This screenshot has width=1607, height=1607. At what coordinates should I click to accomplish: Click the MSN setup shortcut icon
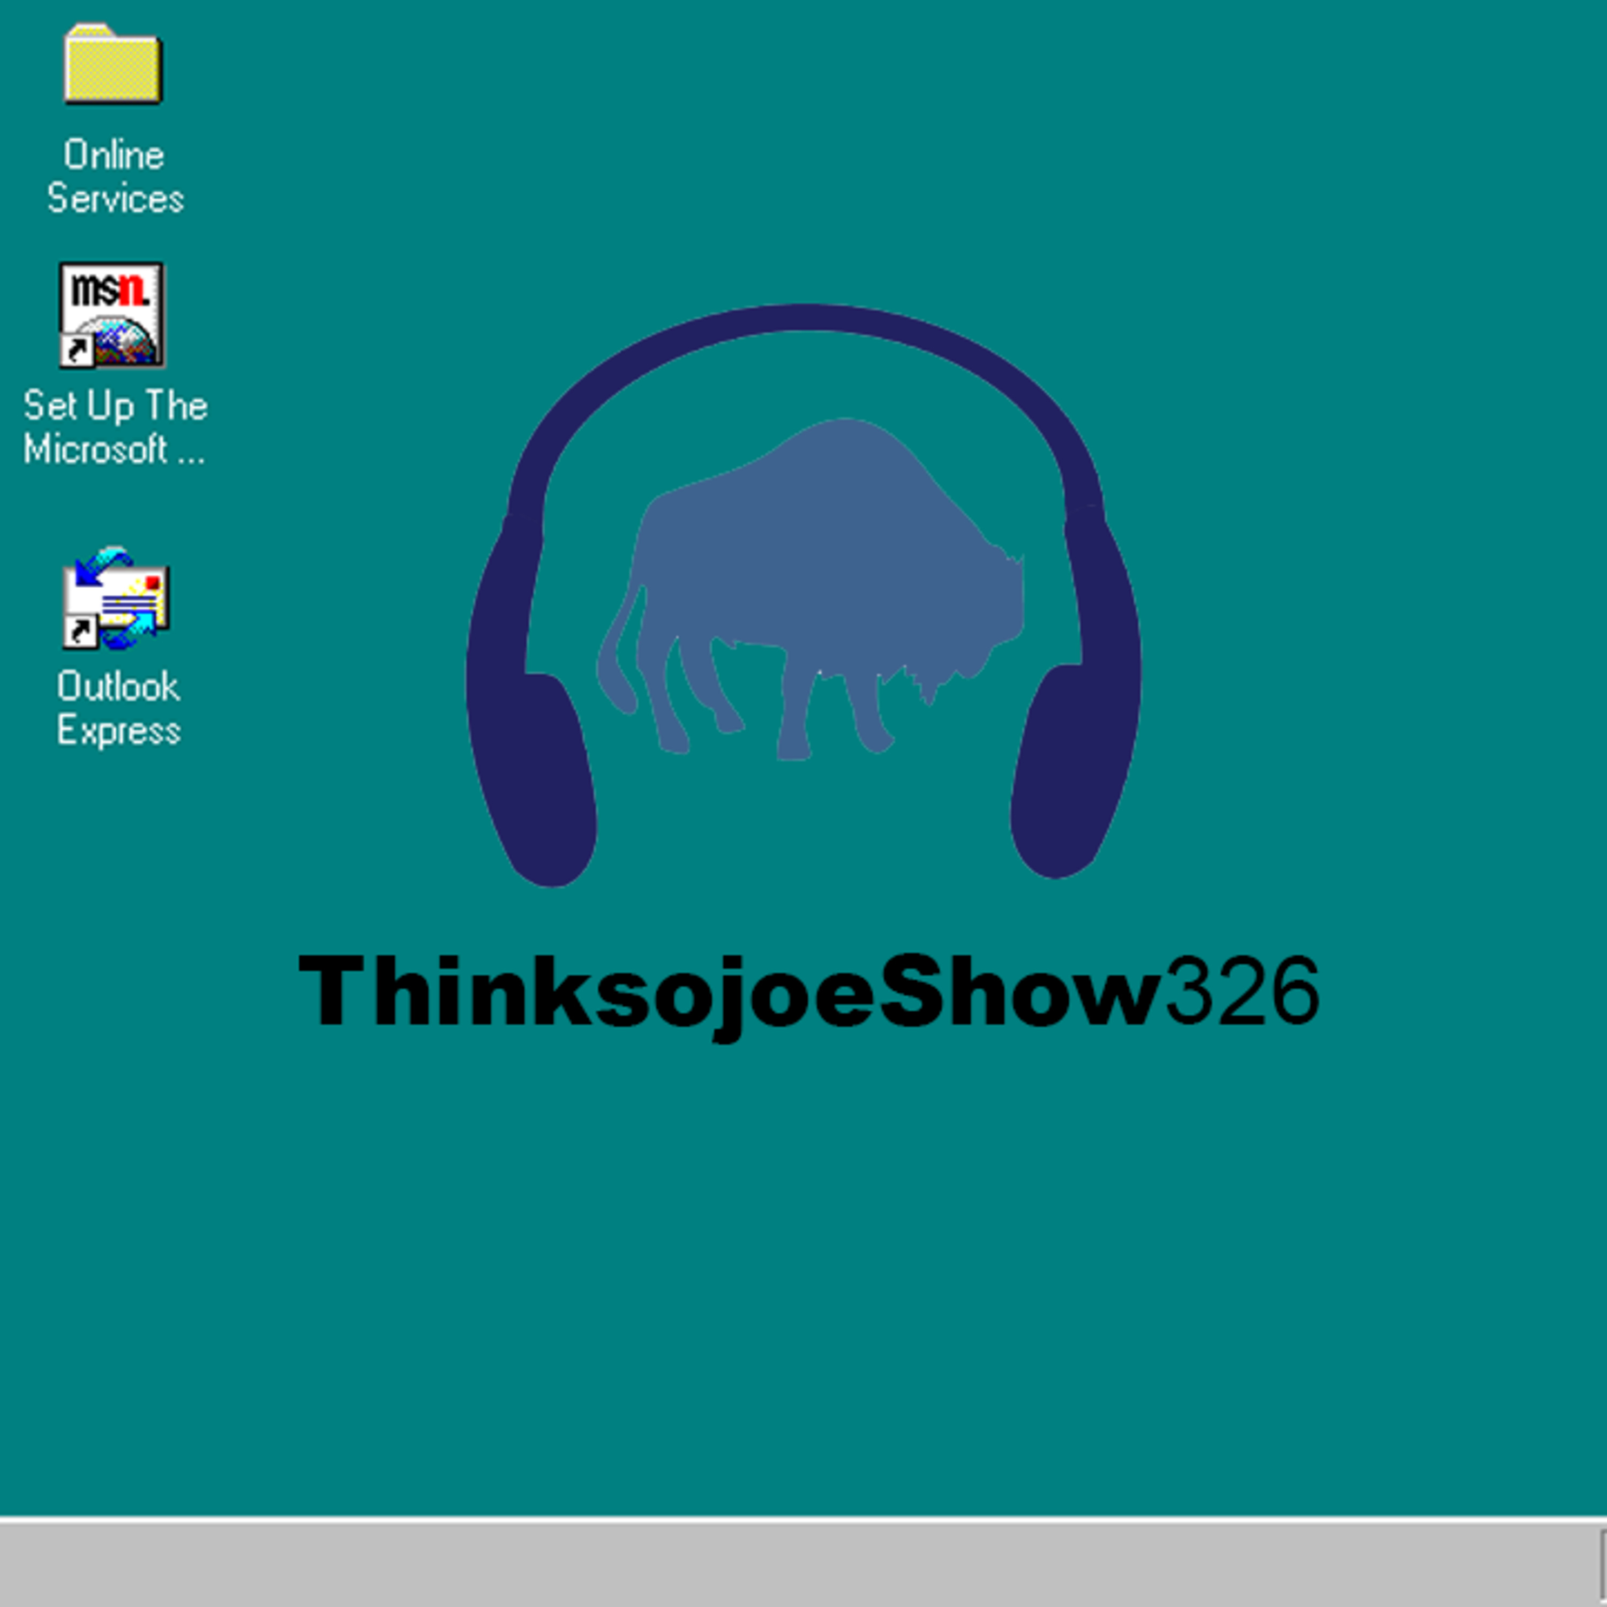(x=112, y=316)
